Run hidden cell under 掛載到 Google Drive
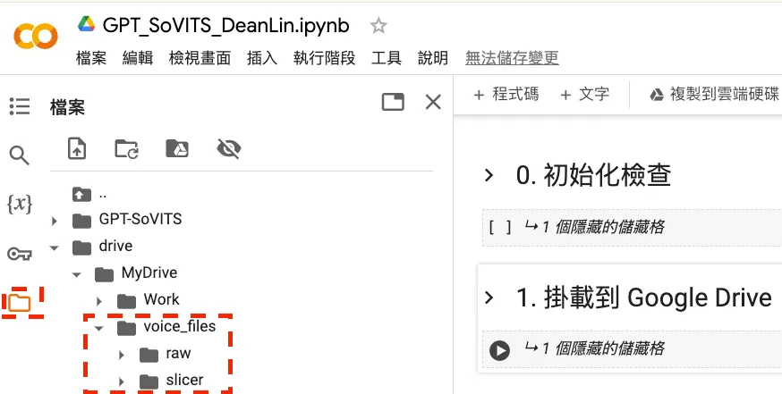Image resolution: width=782 pixels, height=394 pixels. tap(499, 350)
